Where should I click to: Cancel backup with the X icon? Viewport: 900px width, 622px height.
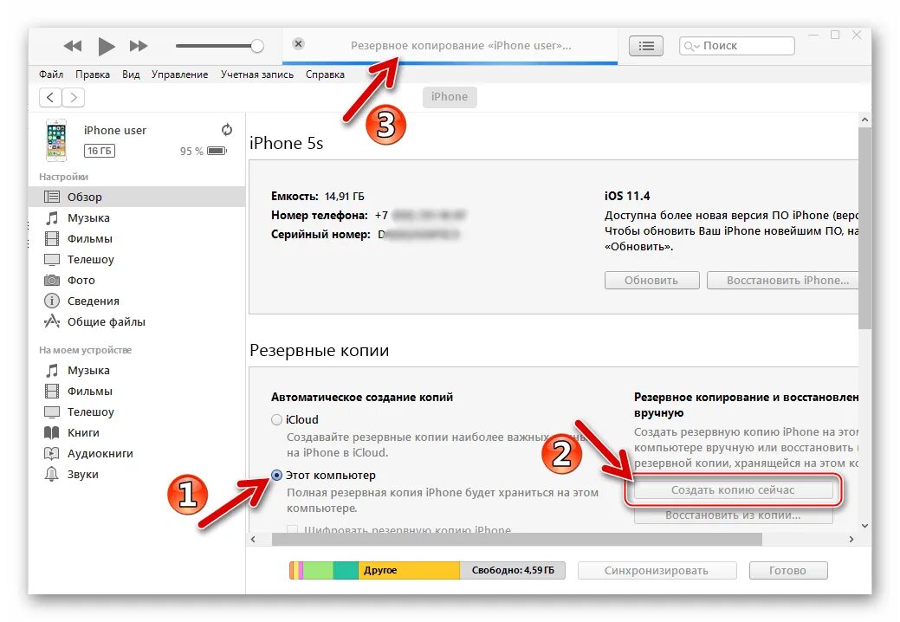tap(299, 43)
